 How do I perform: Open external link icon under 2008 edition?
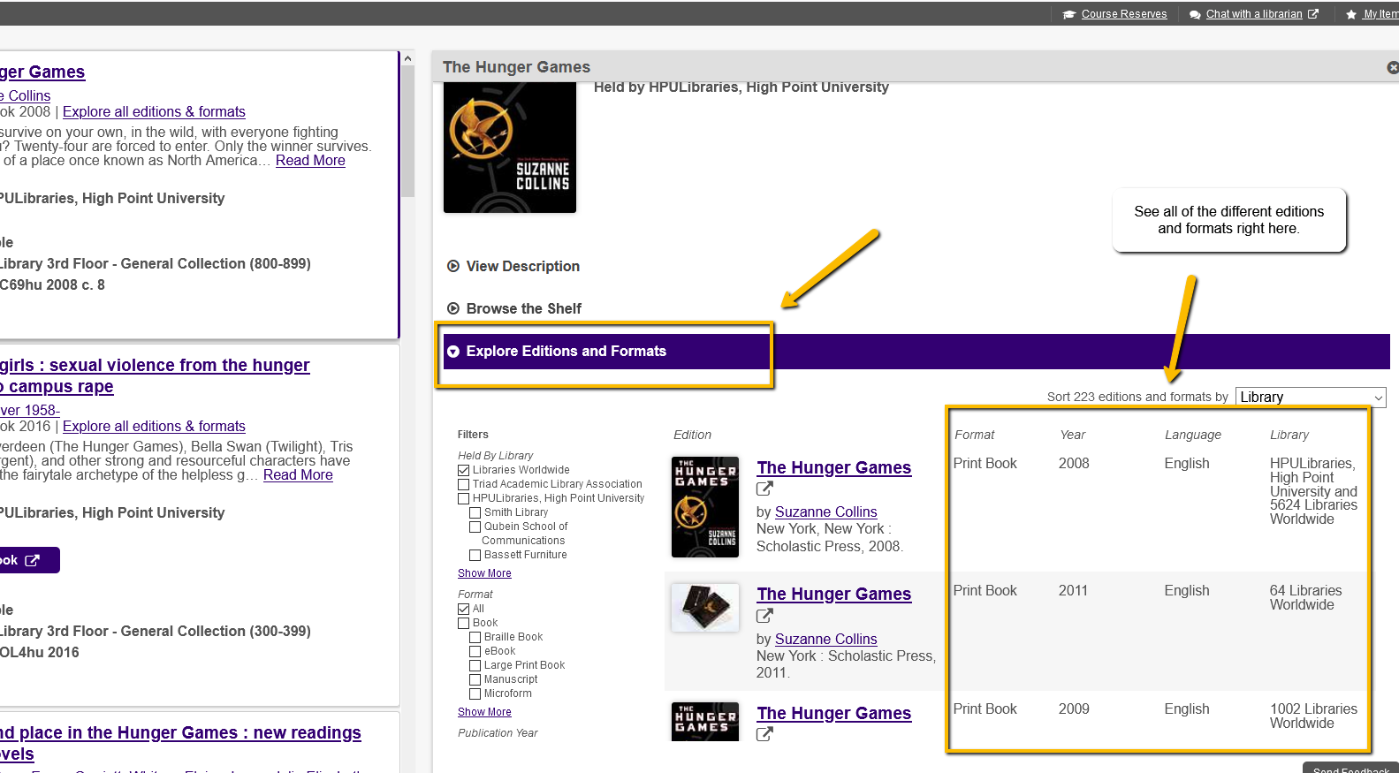pyautogui.click(x=764, y=489)
